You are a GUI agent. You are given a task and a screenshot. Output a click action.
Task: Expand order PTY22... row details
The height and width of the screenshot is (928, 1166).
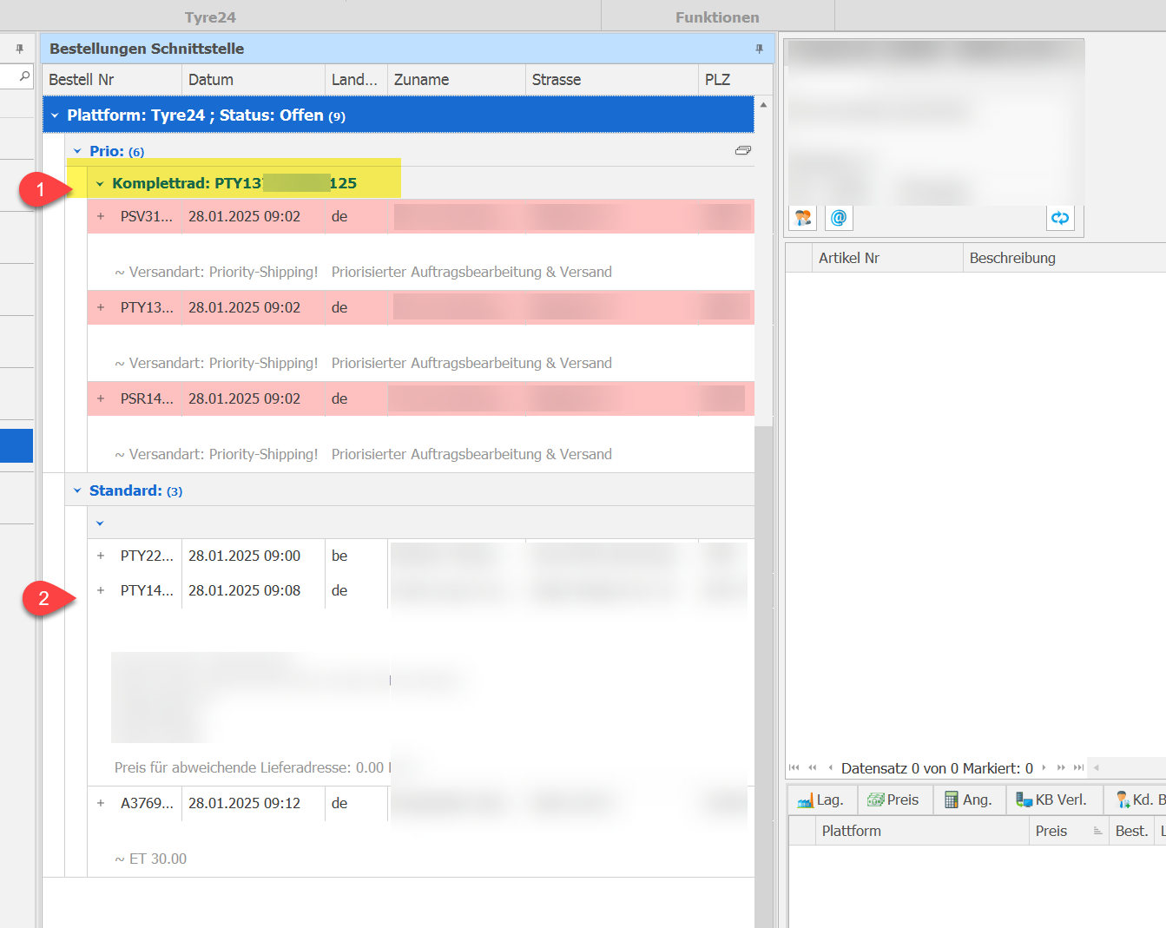pyautogui.click(x=101, y=556)
